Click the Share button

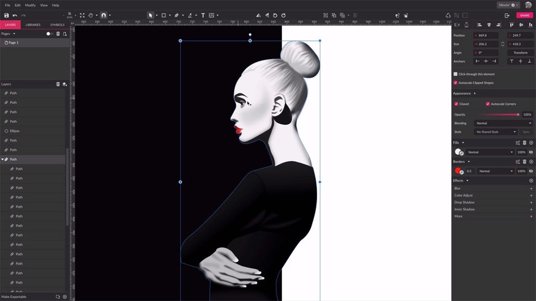tap(525, 15)
